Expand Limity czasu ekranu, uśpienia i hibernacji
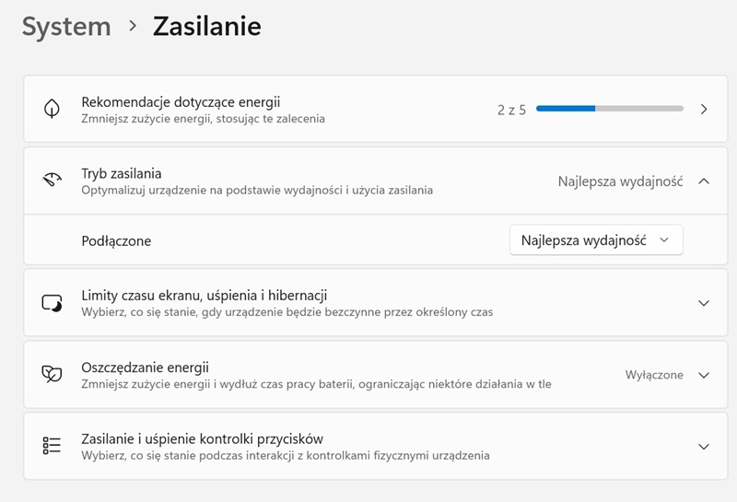Viewport: 737px width, 502px height. pyautogui.click(x=704, y=303)
